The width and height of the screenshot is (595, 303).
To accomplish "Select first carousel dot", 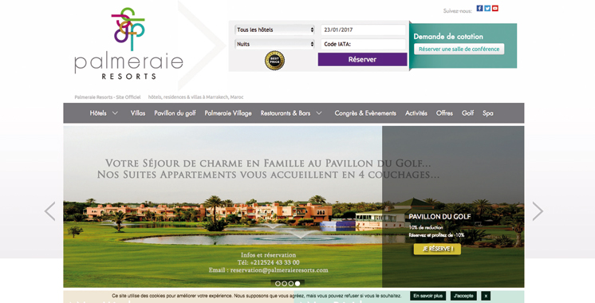I will coord(278,283).
